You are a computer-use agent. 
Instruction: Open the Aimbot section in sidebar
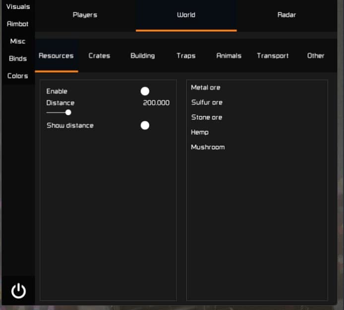click(18, 24)
